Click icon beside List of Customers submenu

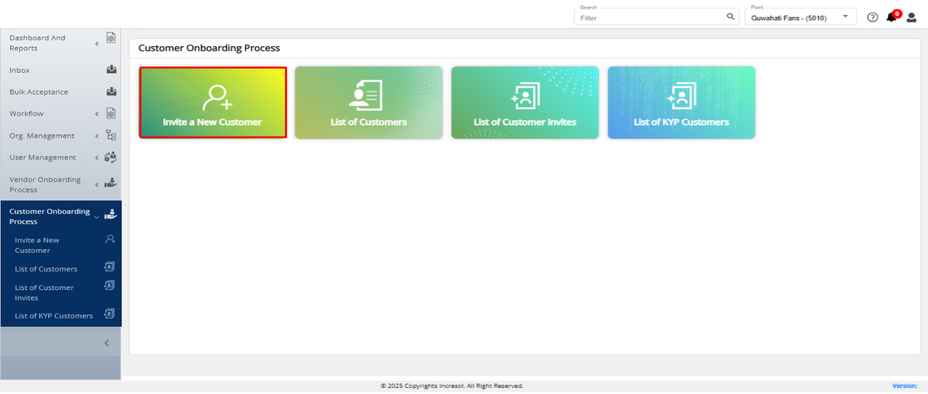click(x=109, y=267)
